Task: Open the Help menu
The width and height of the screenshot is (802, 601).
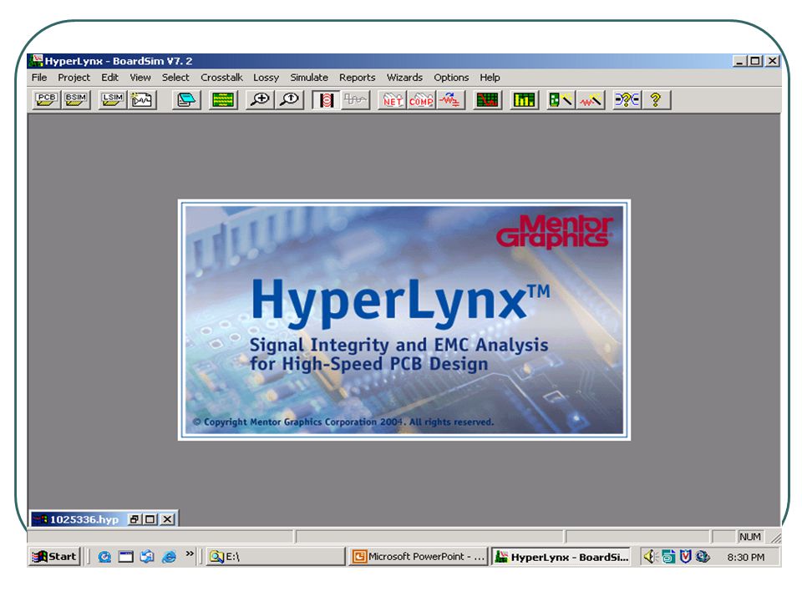Action: [x=490, y=77]
